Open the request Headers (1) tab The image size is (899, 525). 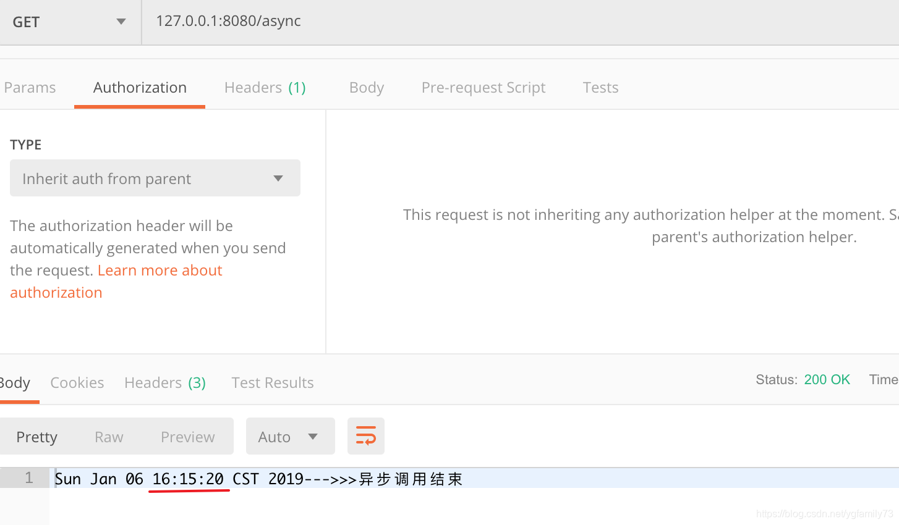pyautogui.click(x=265, y=88)
